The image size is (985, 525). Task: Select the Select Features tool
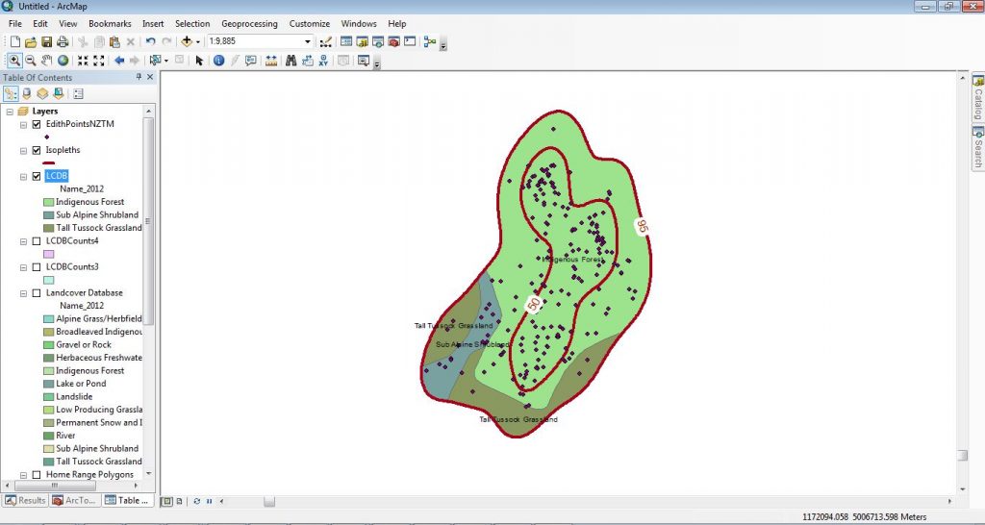[x=155, y=61]
